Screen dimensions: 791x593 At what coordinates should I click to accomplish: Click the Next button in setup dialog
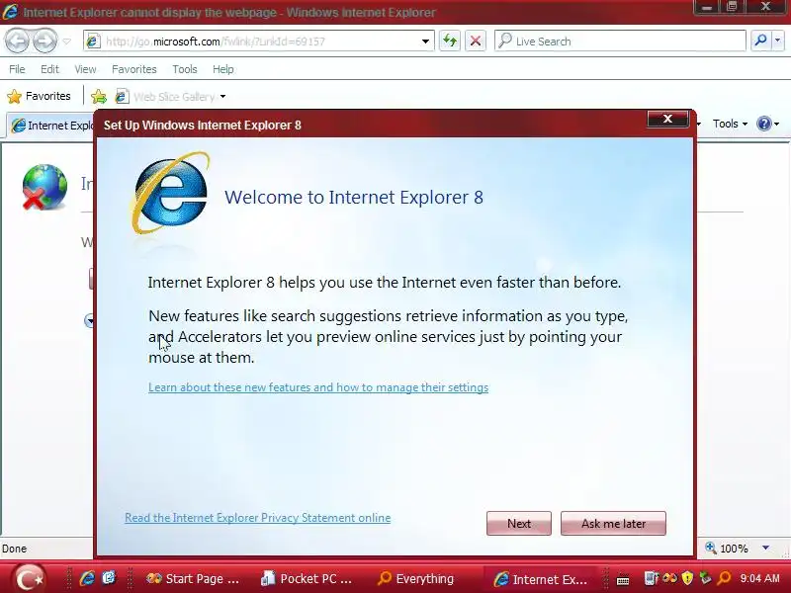[x=518, y=524]
